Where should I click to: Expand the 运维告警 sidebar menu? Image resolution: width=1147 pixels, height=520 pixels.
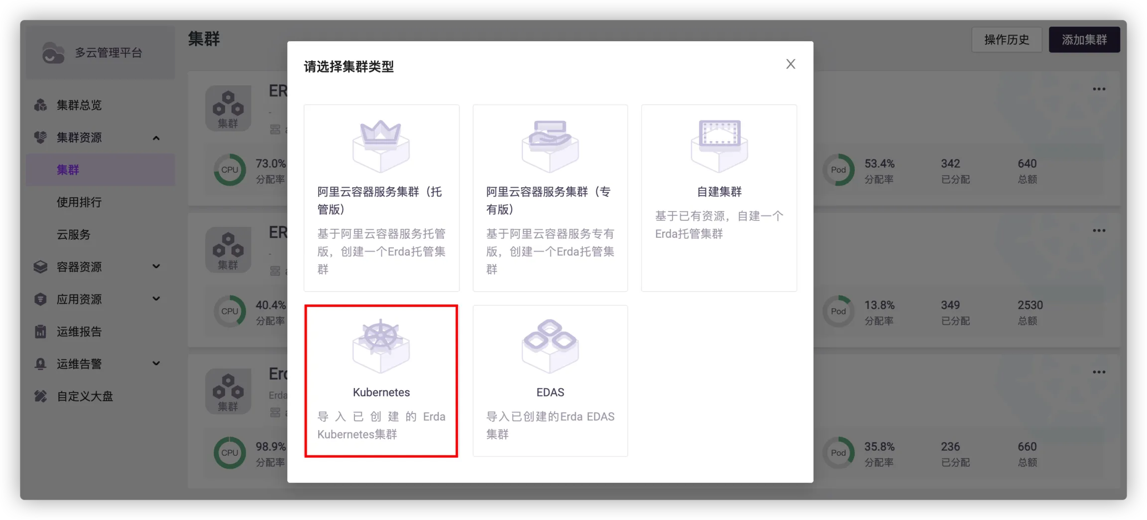(x=156, y=364)
